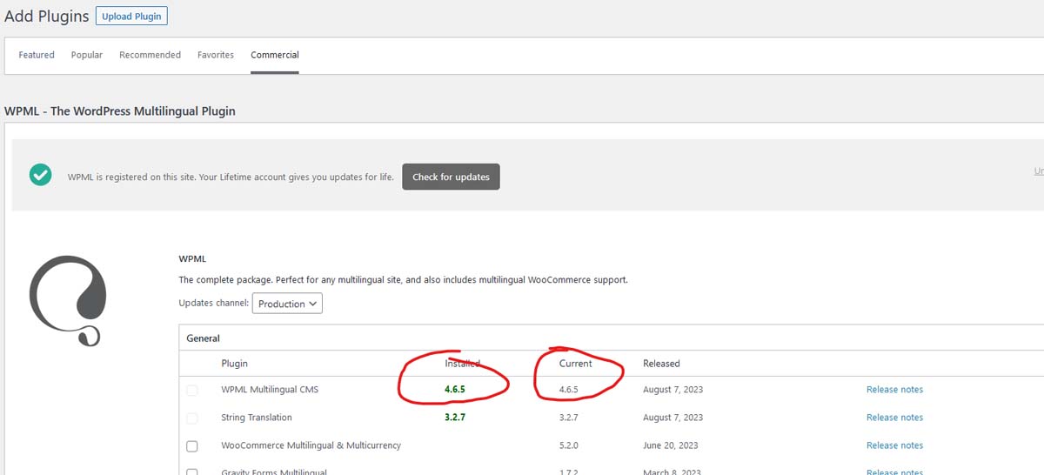
Task: Open Release notes for WooCommerce Multilingual
Action: (x=894, y=445)
